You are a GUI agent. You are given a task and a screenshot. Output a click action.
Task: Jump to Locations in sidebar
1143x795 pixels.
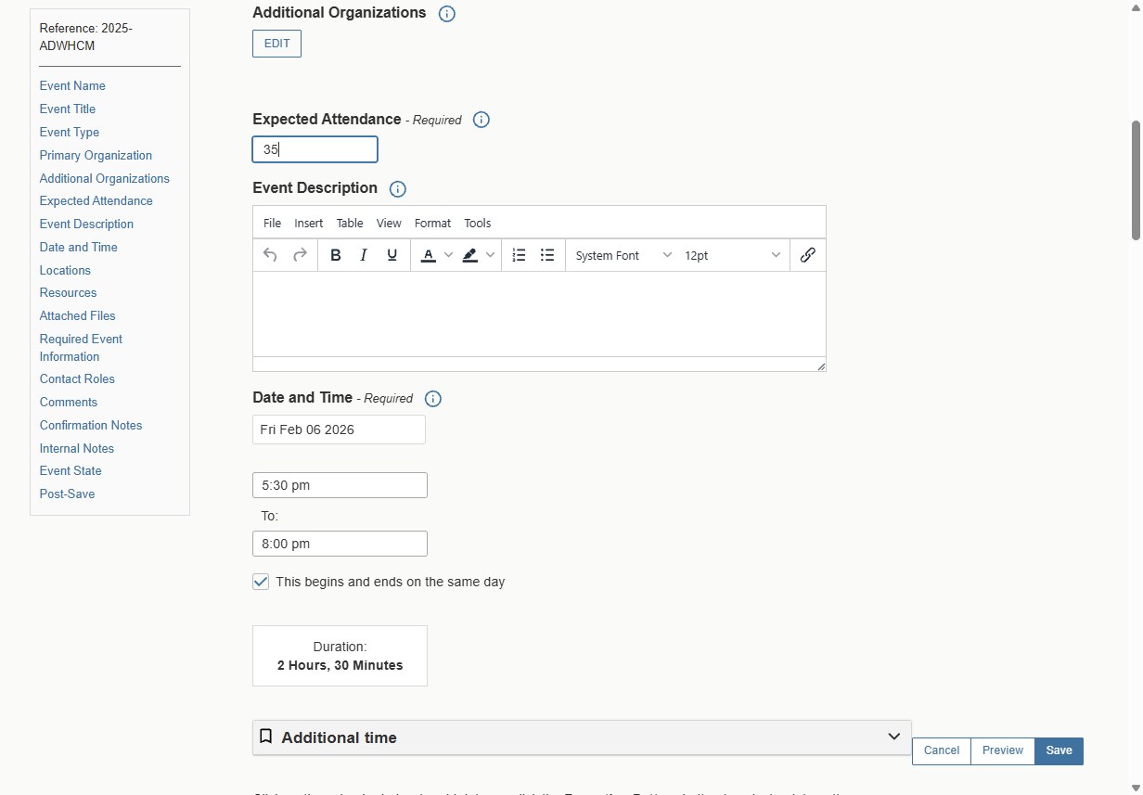(65, 270)
